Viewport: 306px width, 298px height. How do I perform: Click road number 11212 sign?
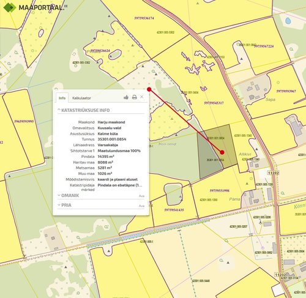[x=280, y=275]
